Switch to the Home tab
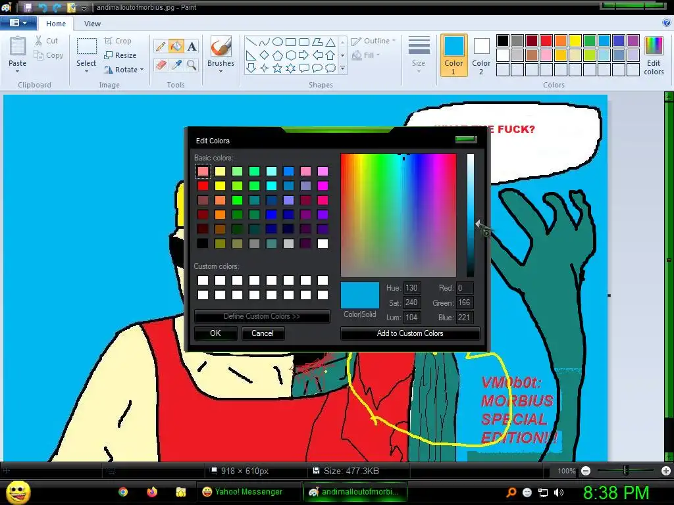Screen dimensions: 674x505 point(56,24)
